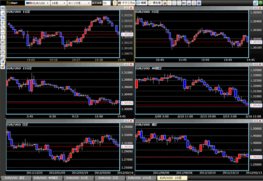Image resolution: width=263 pixels, height=181 pixels.
Task: Select the horizontal line drawing tool
Action: coord(3,33)
